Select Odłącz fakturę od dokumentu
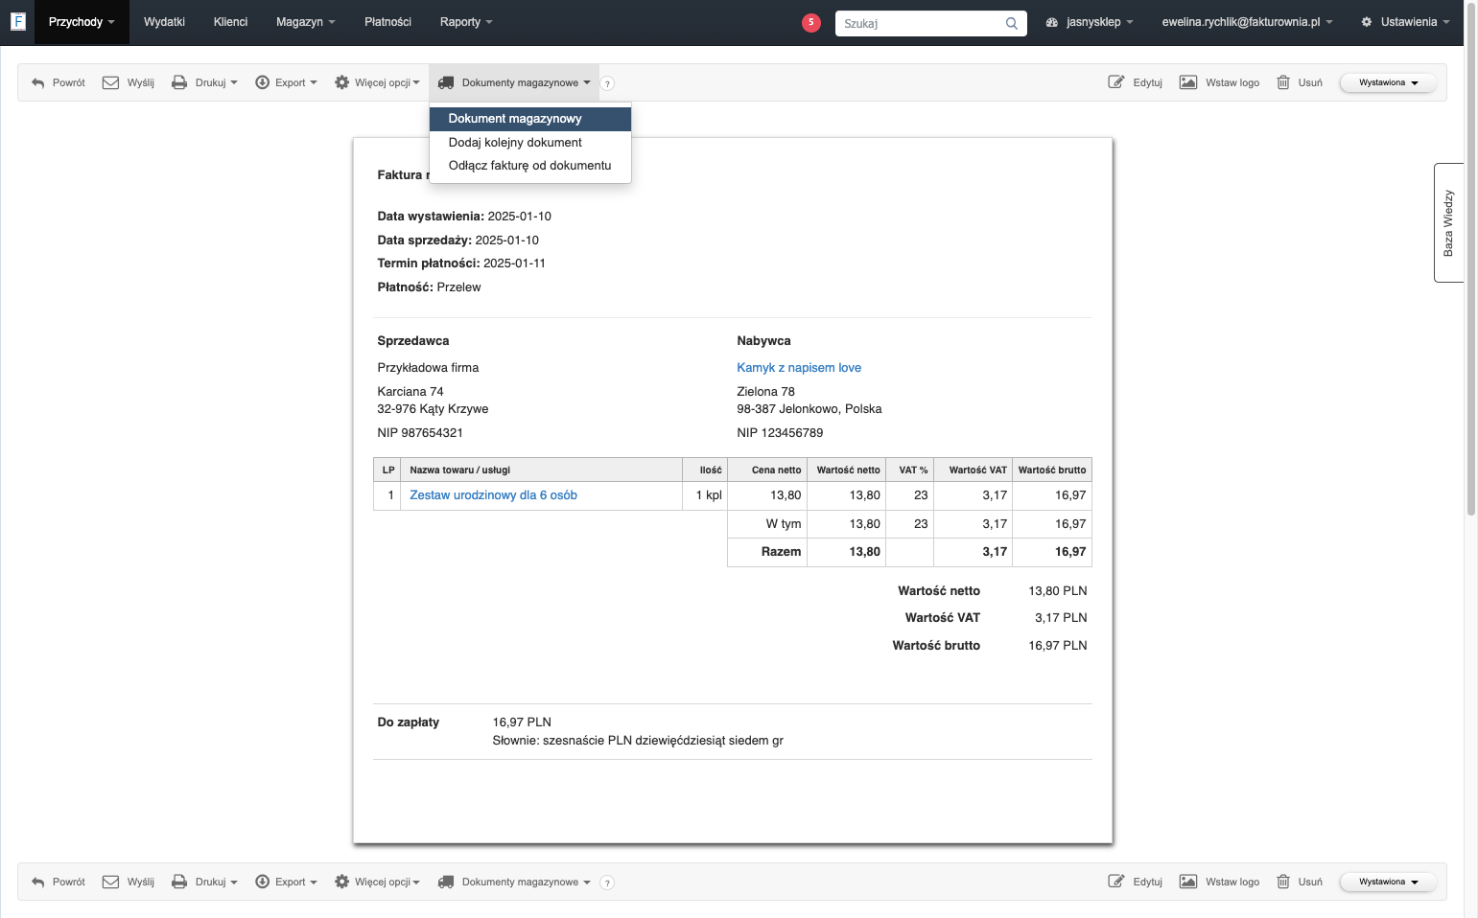 pos(530,166)
